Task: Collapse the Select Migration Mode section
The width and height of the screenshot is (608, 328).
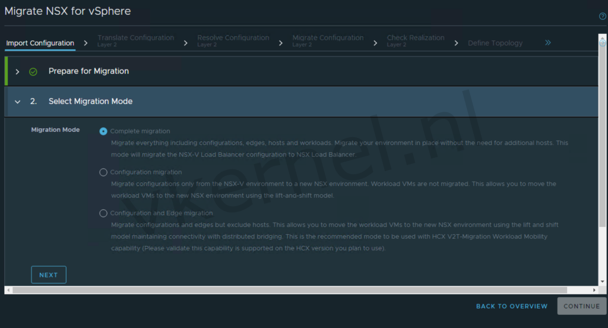Action: coord(17,102)
